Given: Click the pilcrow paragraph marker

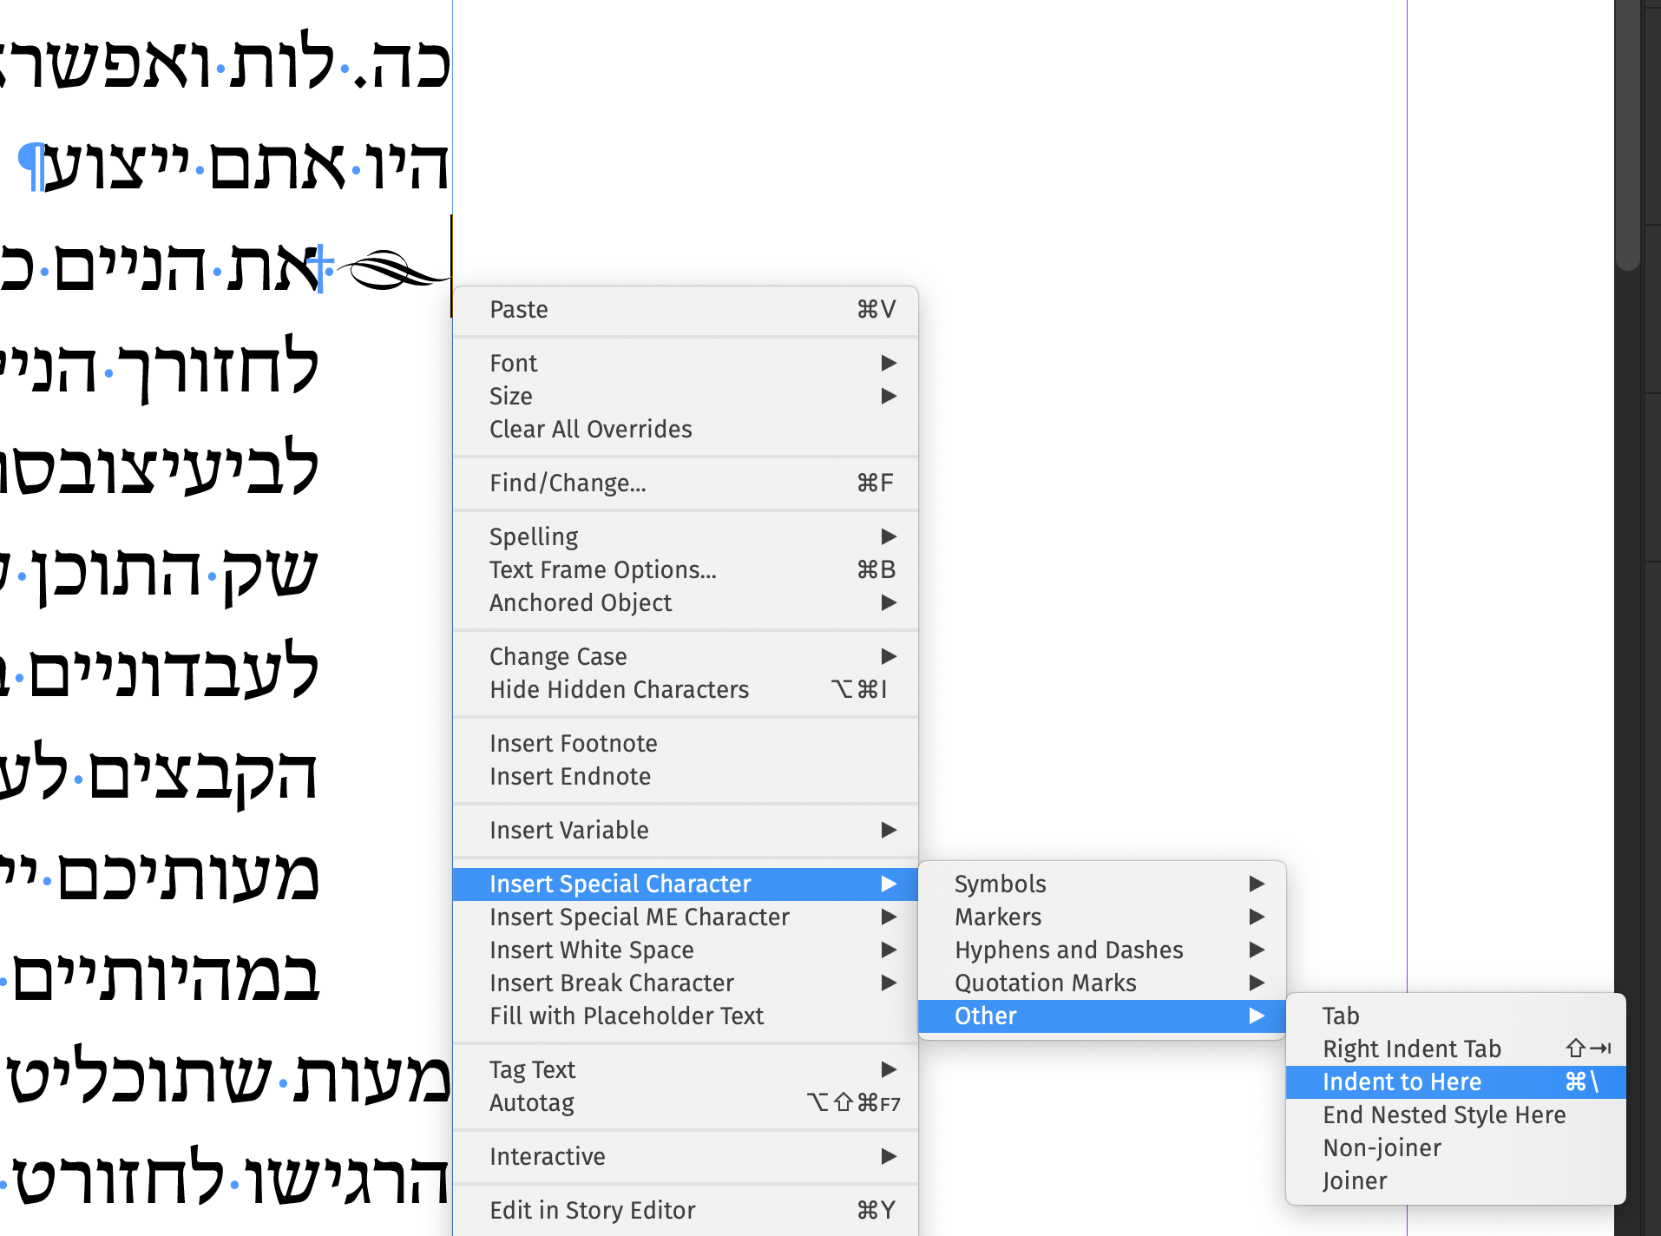Looking at the screenshot, I should (x=31, y=165).
